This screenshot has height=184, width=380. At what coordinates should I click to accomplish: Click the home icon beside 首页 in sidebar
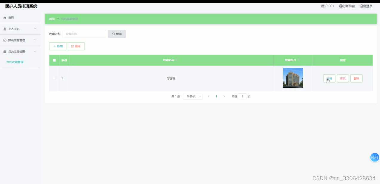[x=5, y=18]
